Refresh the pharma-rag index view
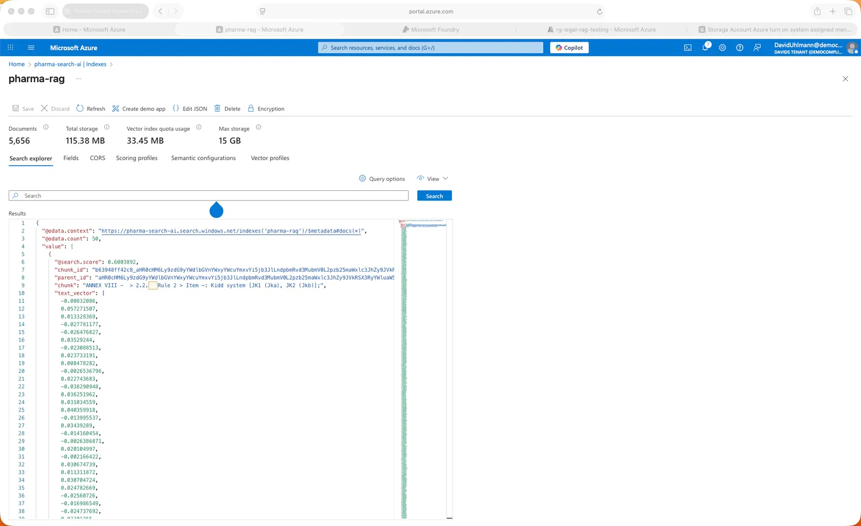This screenshot has height=526, width=861. [91, 109]
